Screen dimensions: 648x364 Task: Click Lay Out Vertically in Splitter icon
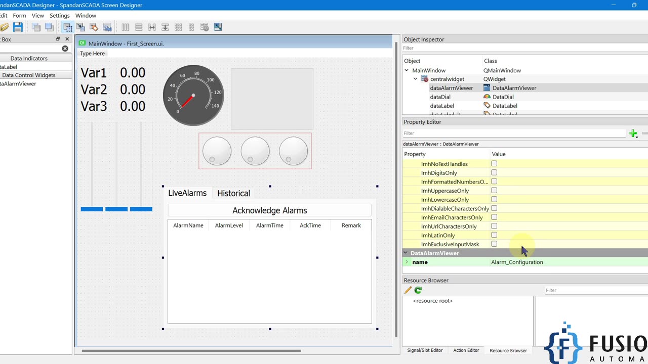[165, 27]
